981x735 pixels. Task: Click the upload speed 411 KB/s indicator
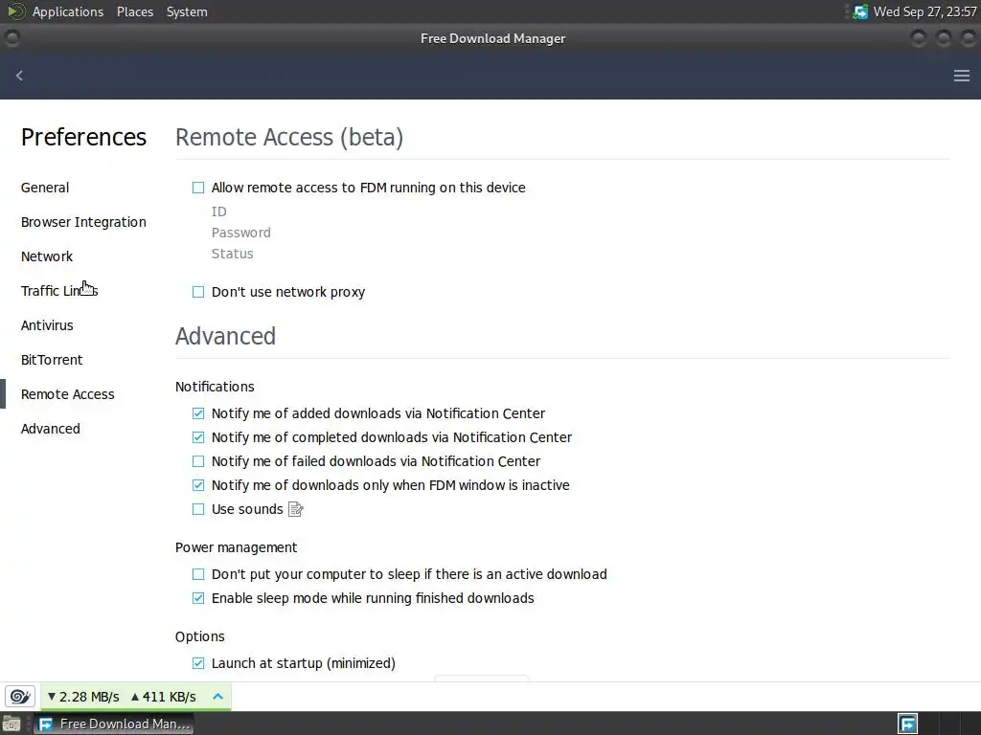coord(164,697)
